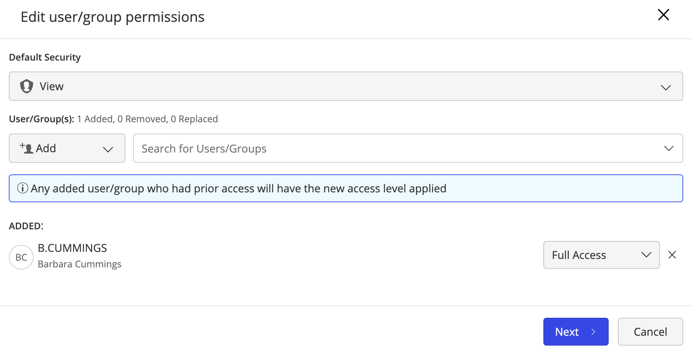Click the Next button

click(x=575, y=332)
